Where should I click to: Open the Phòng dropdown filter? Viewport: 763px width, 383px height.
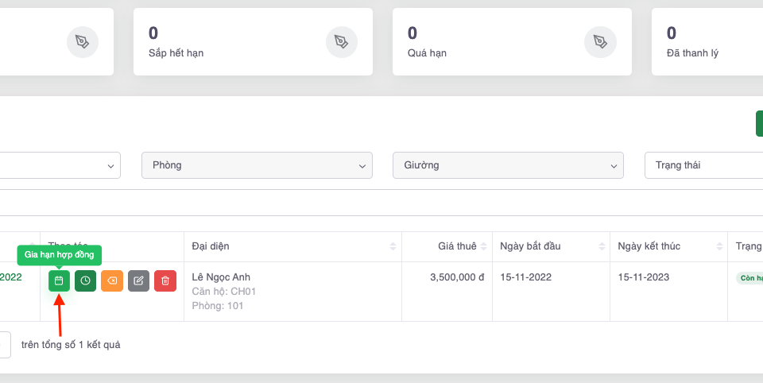[x=257, y=165]
